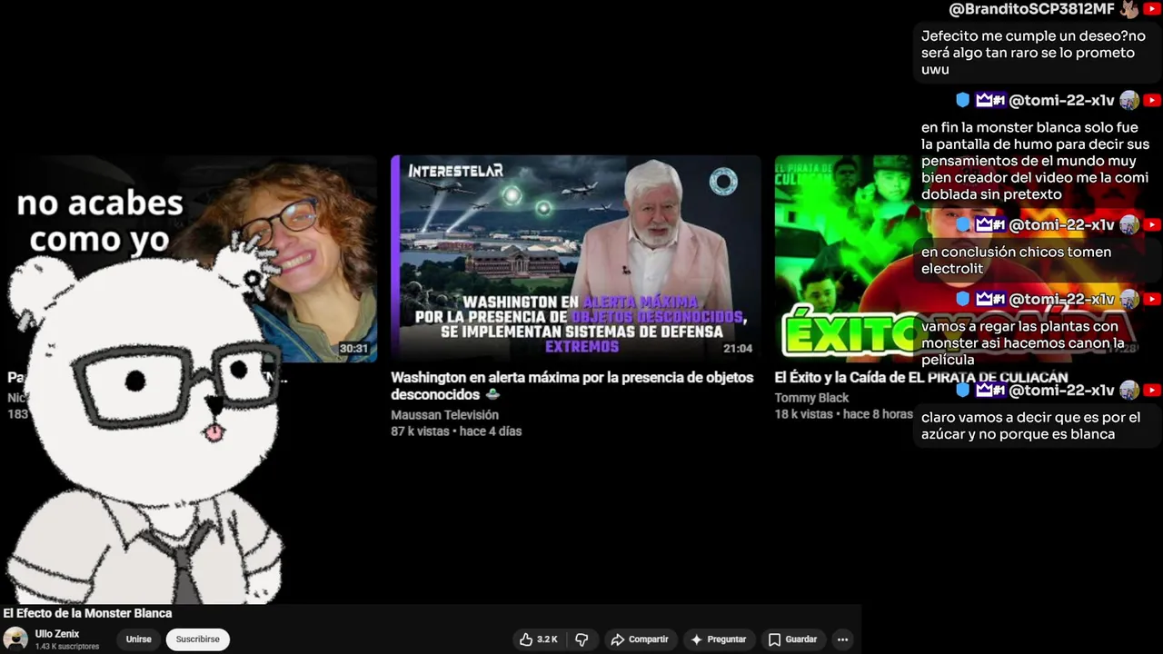Click YouTube icon above 'en fin la monster' message
Viewport: 1163px width, 654px height.
(x=1152, y=100)
